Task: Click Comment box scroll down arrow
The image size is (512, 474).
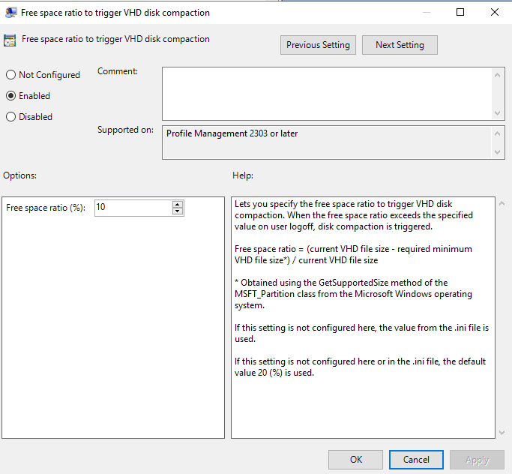Action: pos(497,113)
